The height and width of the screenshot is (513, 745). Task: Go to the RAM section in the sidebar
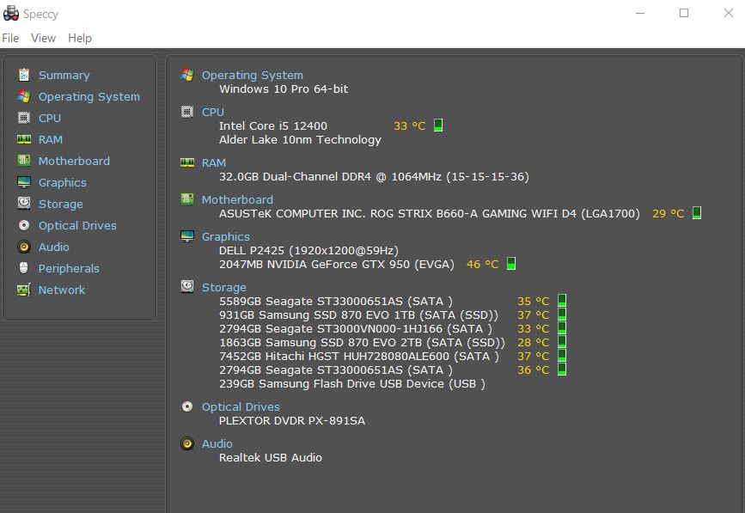[51, 139]
